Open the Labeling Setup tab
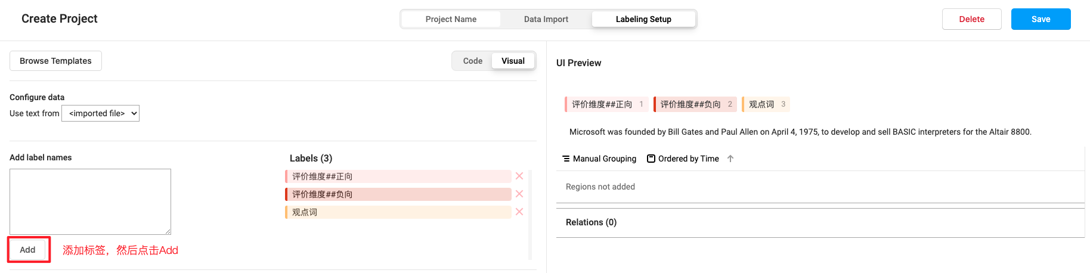This screenshot has width=1090, height=273. [x=643, y=19]
